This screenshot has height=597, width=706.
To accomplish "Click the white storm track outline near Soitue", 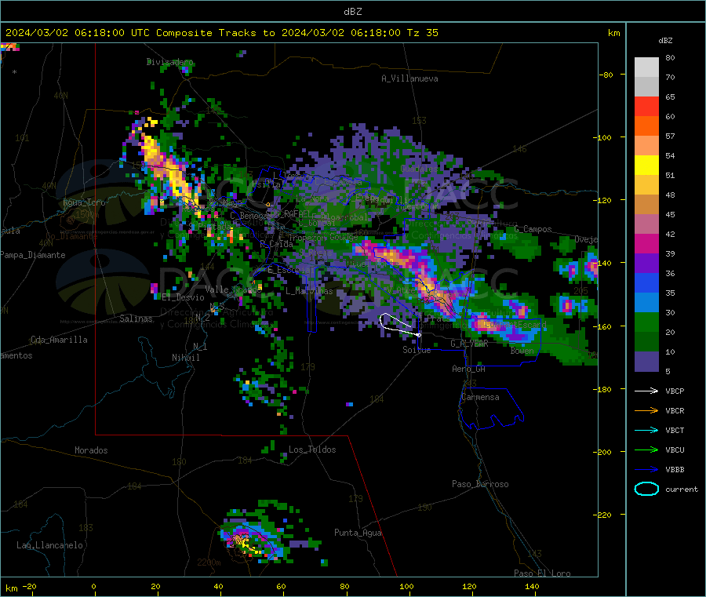I will (x=399, y=325).
